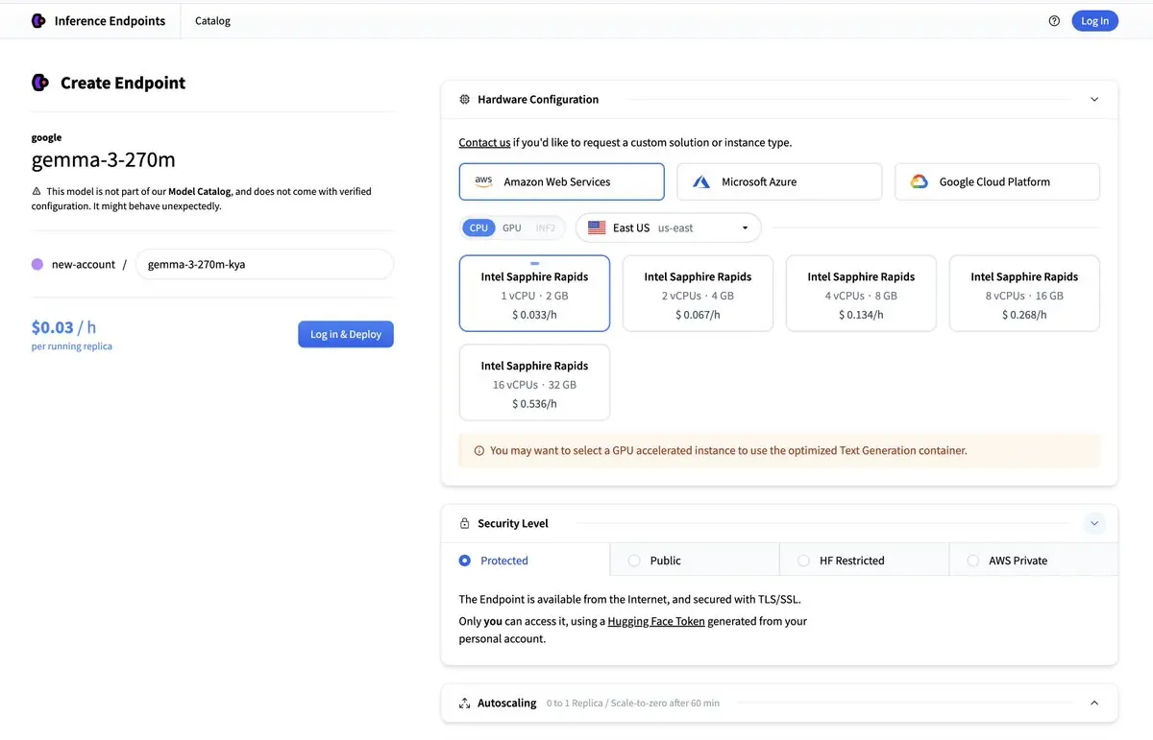The height and width of the screenshot is (740, 1153).
Task: Select the Protected security option
Action: click(x=526, y=561)
